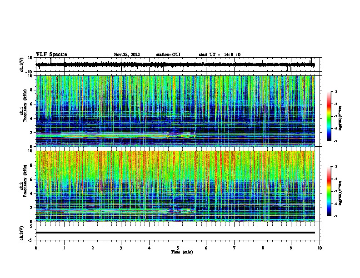
Task: Click inside the ch.2 spectrogram panel
Action: (175, 186)
